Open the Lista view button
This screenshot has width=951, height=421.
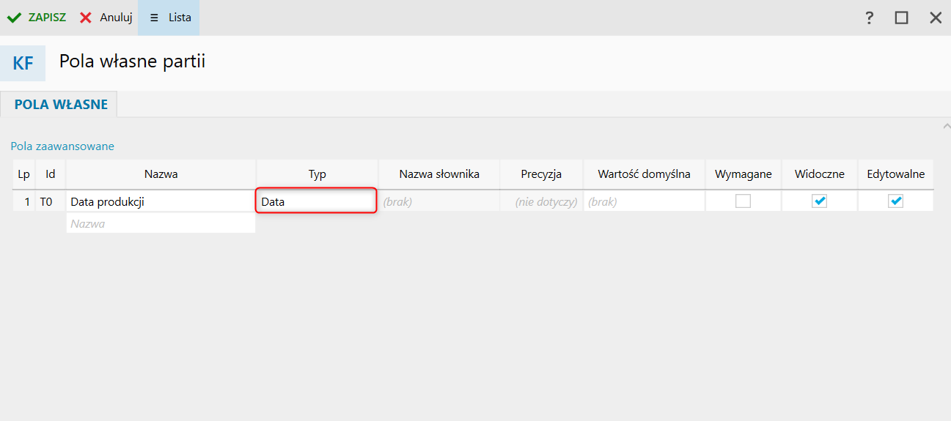pyautogui.click(x=169, y=18)
